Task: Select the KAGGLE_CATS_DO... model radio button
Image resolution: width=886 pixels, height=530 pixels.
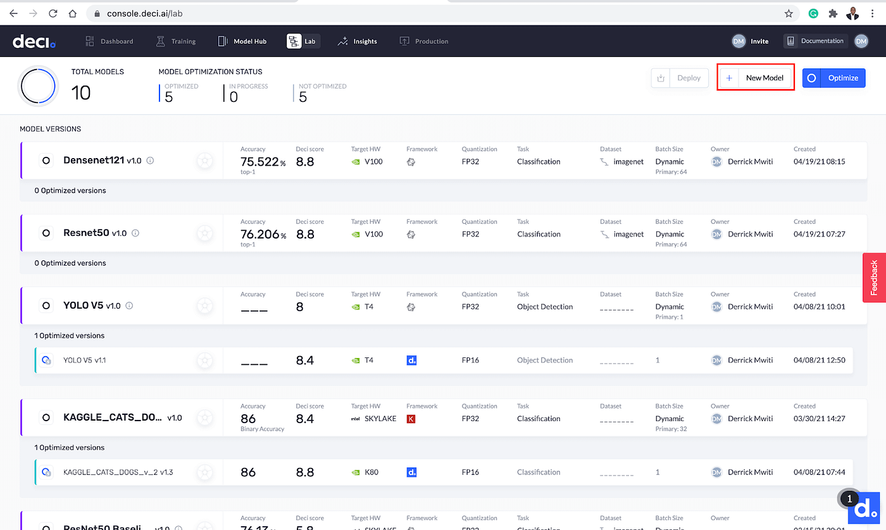Action: coord(46,417)
